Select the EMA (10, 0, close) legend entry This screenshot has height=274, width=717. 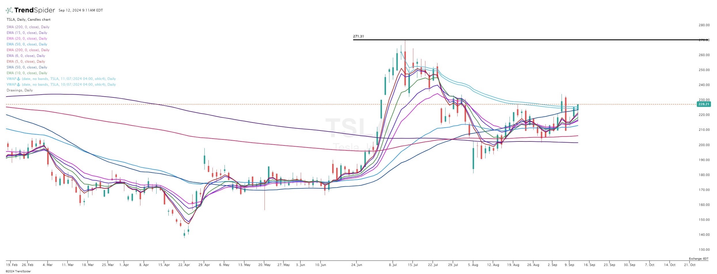(x=27, y=73)
